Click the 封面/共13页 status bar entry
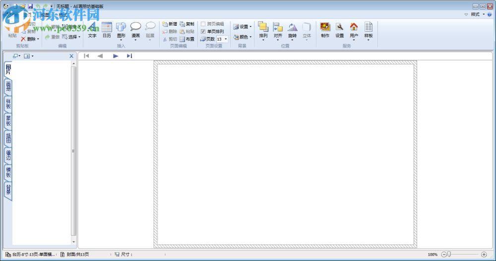The height and width of the screenshot is (261, 496). pyautogui.click(x=75, y=255)
